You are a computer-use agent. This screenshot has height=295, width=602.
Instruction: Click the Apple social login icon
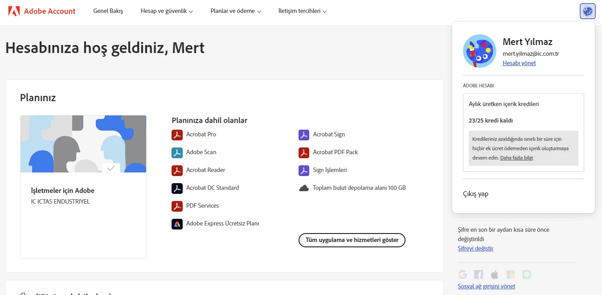click(495, 275)
